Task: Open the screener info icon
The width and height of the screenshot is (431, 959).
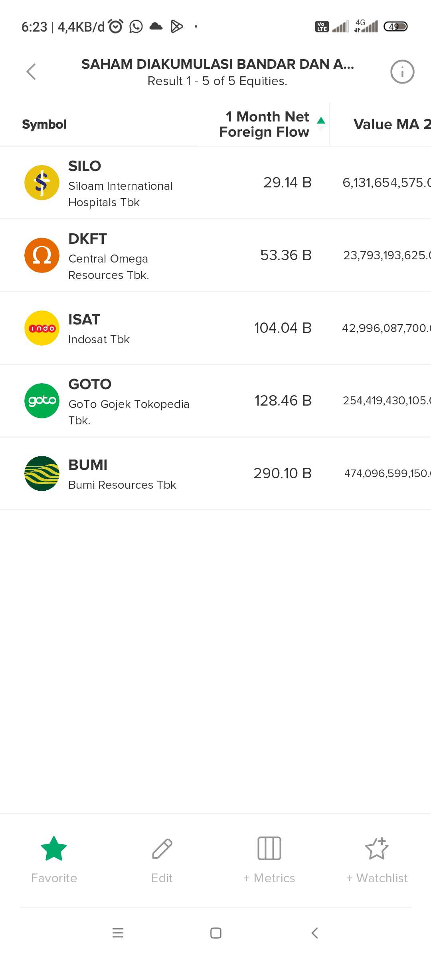Action: coord(402,72)
